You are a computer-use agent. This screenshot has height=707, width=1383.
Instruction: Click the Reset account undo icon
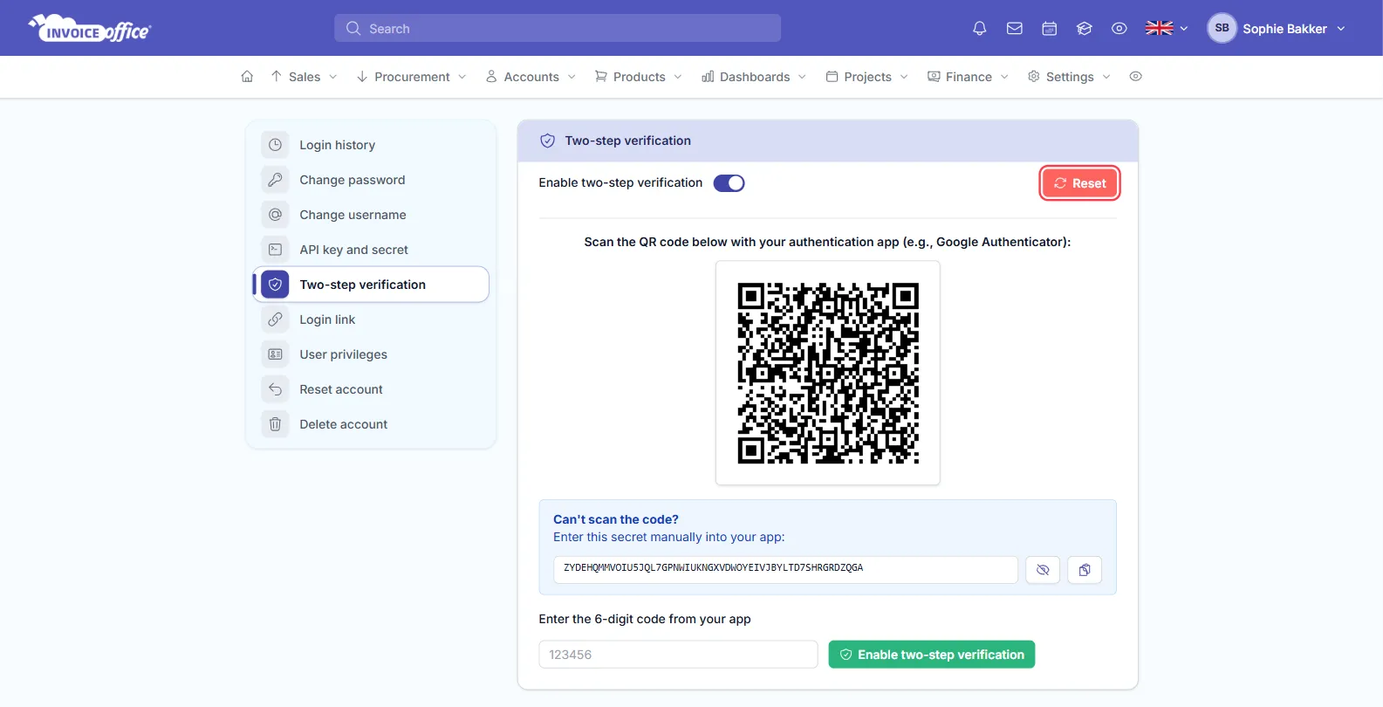[275, 389]
